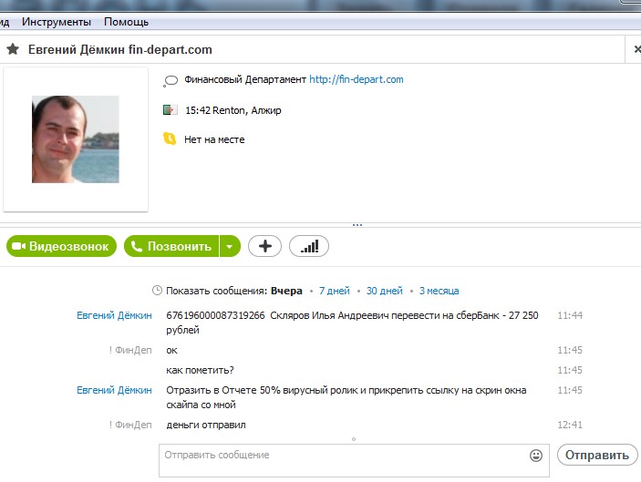
Task: Select Вчера message filter
Action: [286, 291]
